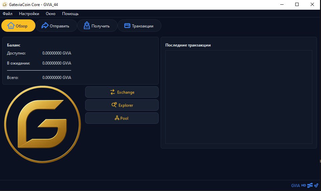321x191 pixels.
Task: Click the HD wallet indicator in status bar
Action: 304,185
